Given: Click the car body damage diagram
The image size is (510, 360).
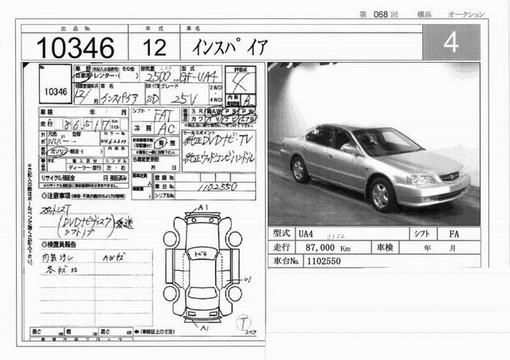Looking at the screenshot, I should click(204, 266).
